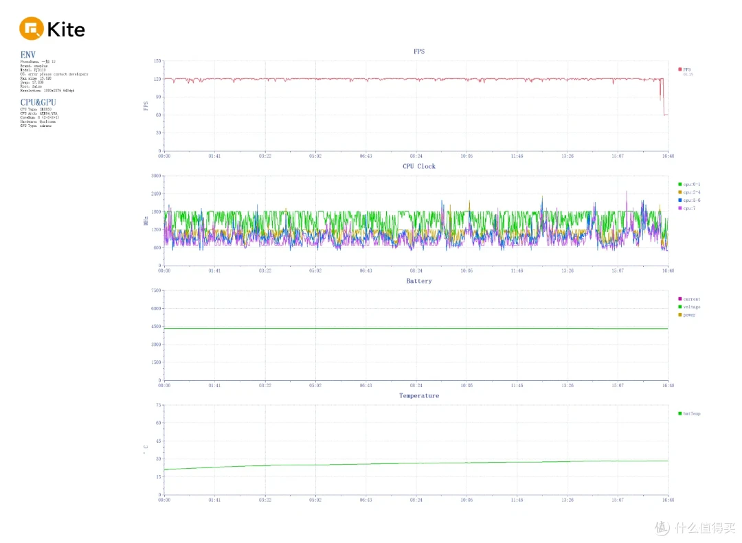Click the 08:24 time label under the FPS chart
The width and height of the screenshot is (742, 543).
[x=416, y=156]
